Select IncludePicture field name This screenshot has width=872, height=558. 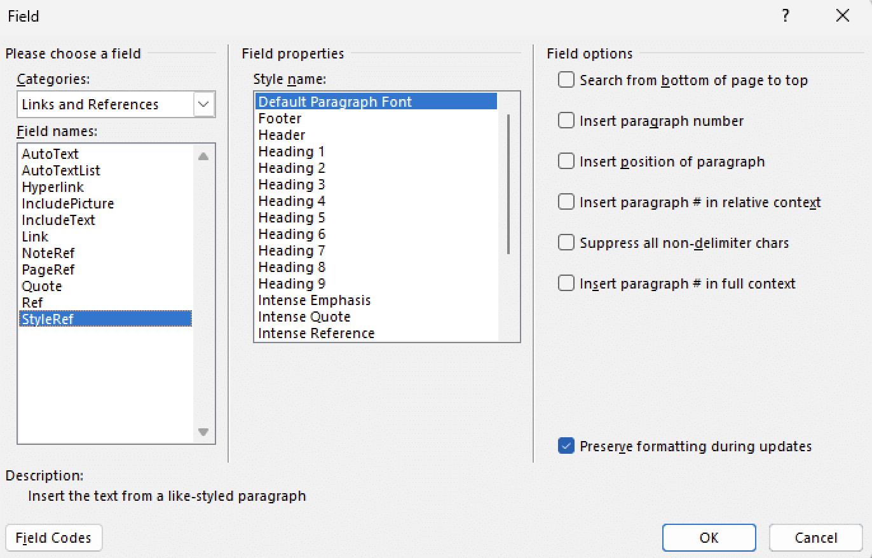68,204
